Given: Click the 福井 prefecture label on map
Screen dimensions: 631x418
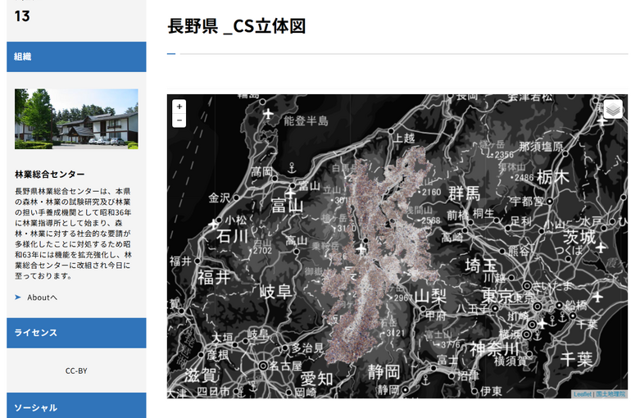Looking at the screenshot, I should click(x=214, y=278).
